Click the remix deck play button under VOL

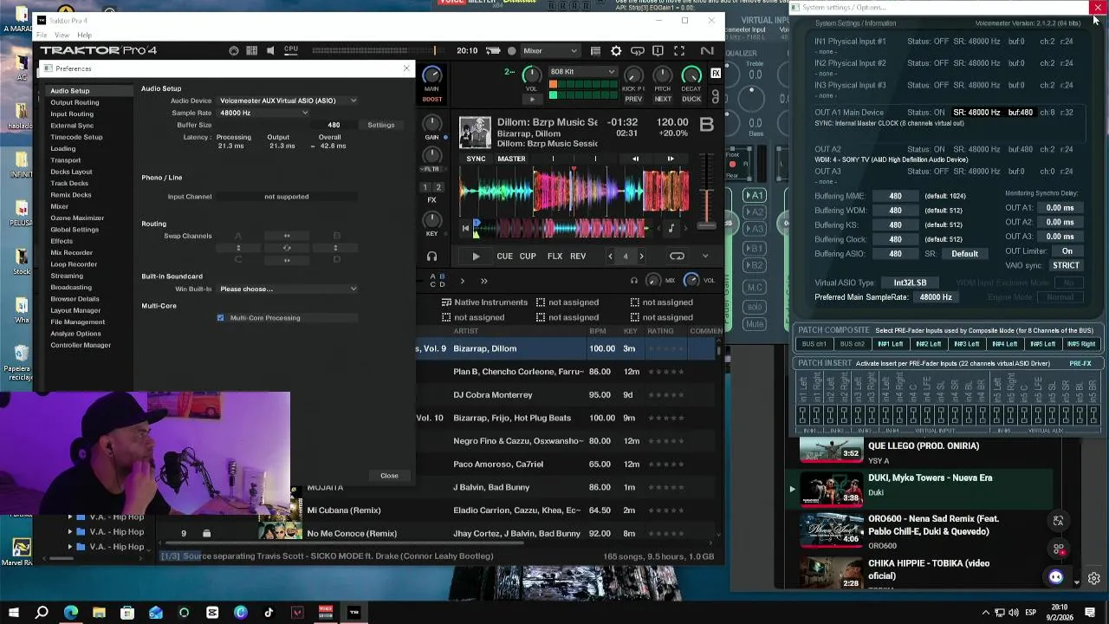[532, 99]
